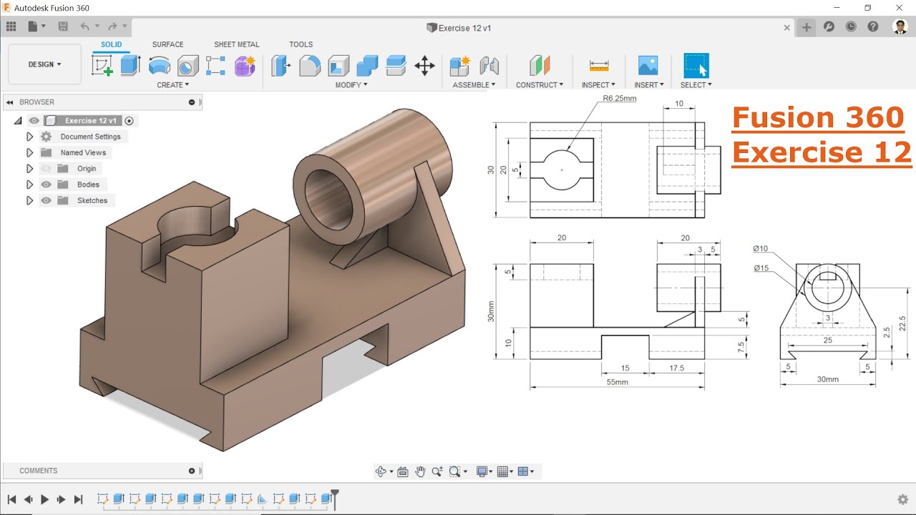Open the DESIGN workspace dropdown

(44, 64)
